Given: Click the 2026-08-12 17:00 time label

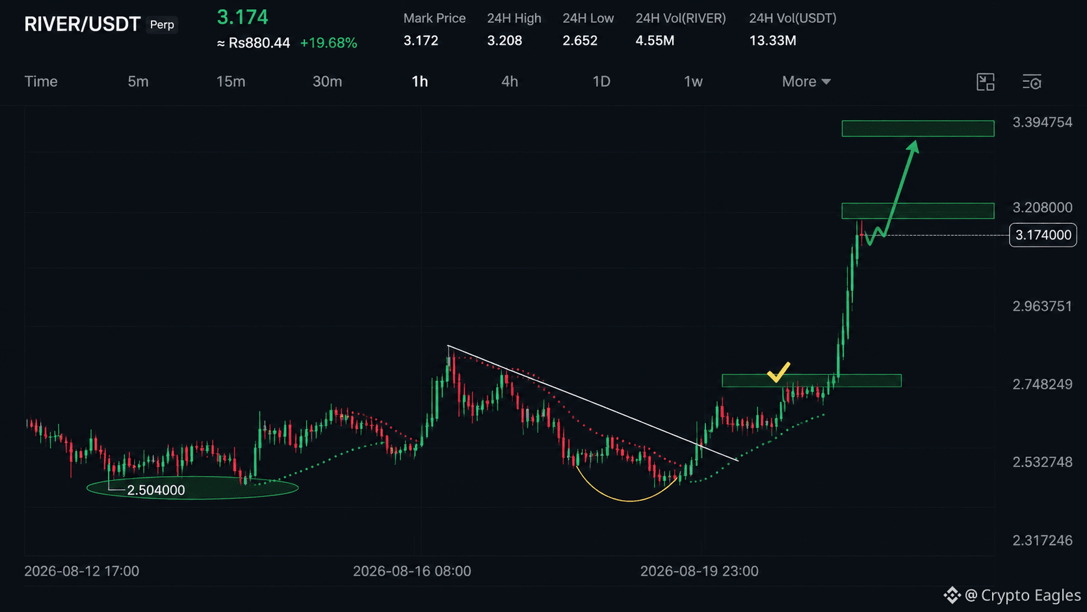Looking at the screenshot, I should pos(81,571).
